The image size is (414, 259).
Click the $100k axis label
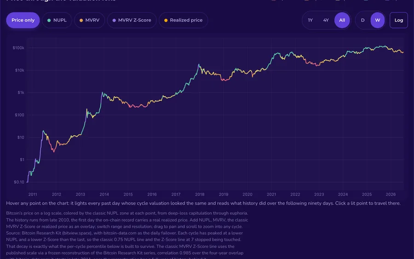coord(18,48)
